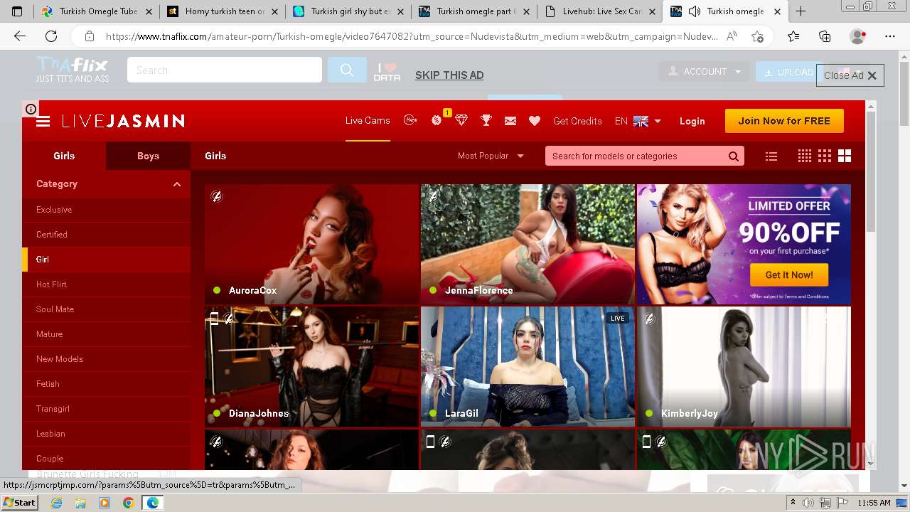Screen dimensions: 910x512
Task: Click the trophy icon in header
Action: 486,120
